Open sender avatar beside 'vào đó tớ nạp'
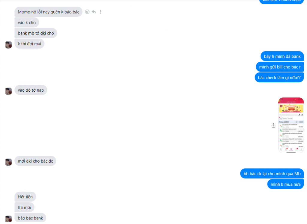307x224 pixels. 8,91
